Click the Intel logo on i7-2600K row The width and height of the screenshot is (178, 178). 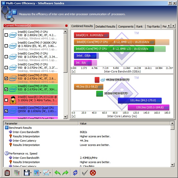pyautogui.click(x=13, y=46)
